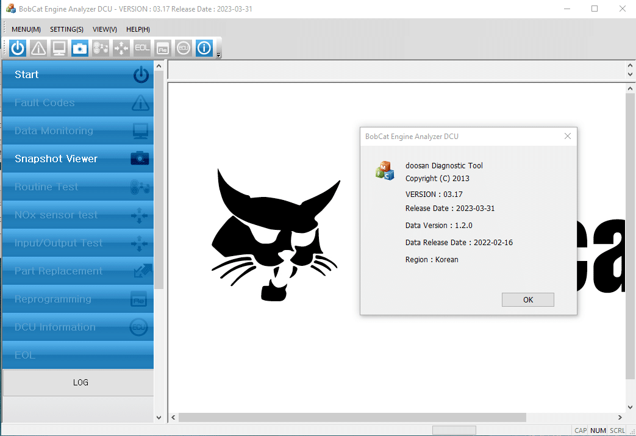Screen dimensions: 636x436
Task: Click the LOG button
Action: coord(80,382)
